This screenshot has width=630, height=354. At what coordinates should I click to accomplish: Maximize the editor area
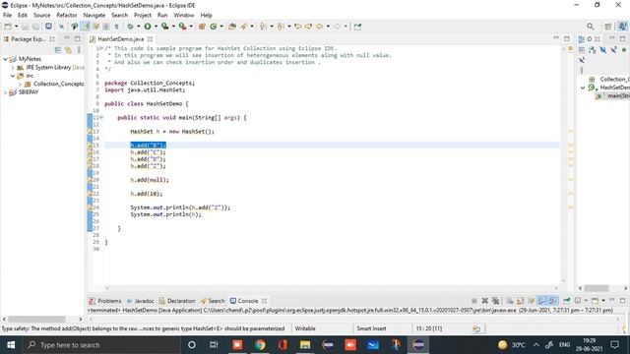point(567,38)
